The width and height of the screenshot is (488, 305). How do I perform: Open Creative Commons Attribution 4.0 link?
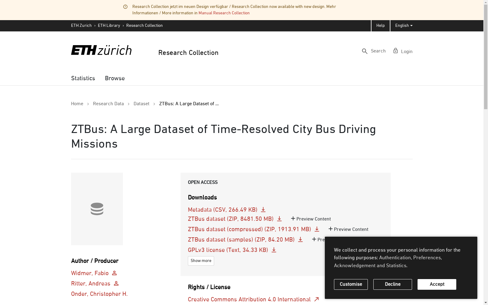coord(249,300)
